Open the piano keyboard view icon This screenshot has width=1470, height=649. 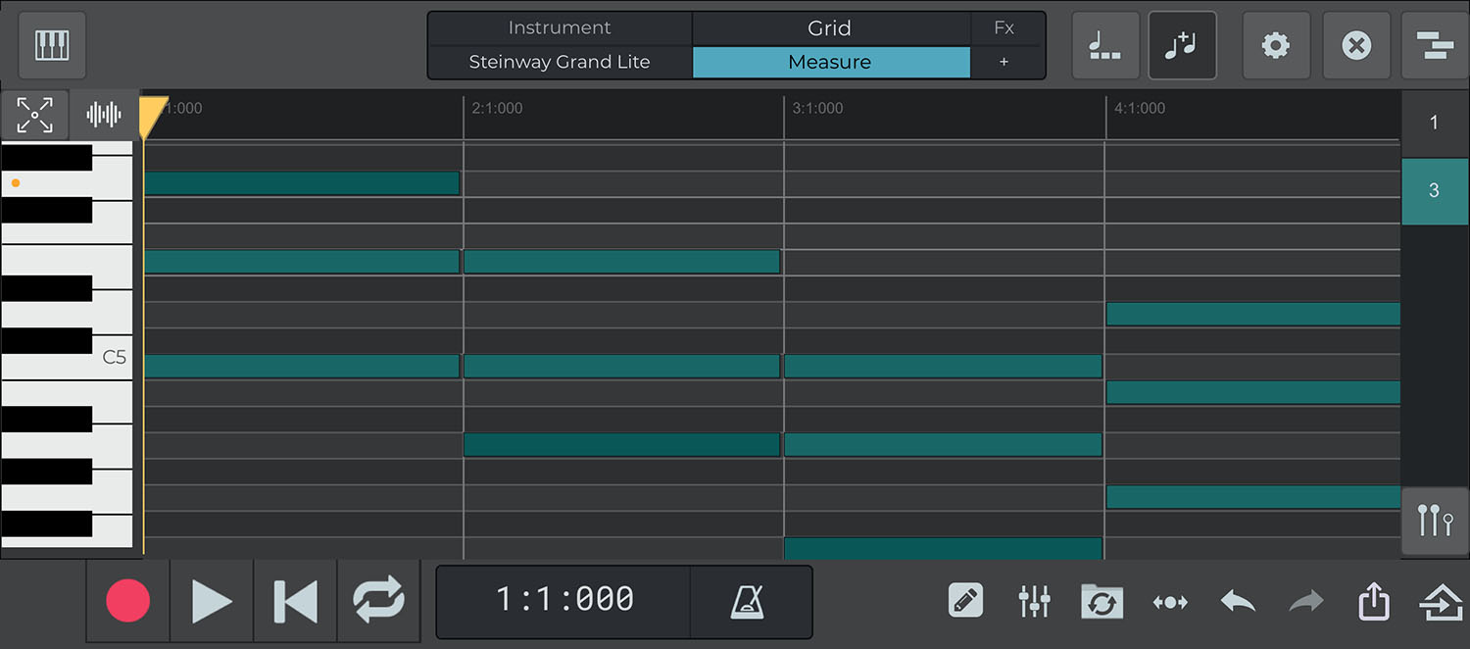52,45
